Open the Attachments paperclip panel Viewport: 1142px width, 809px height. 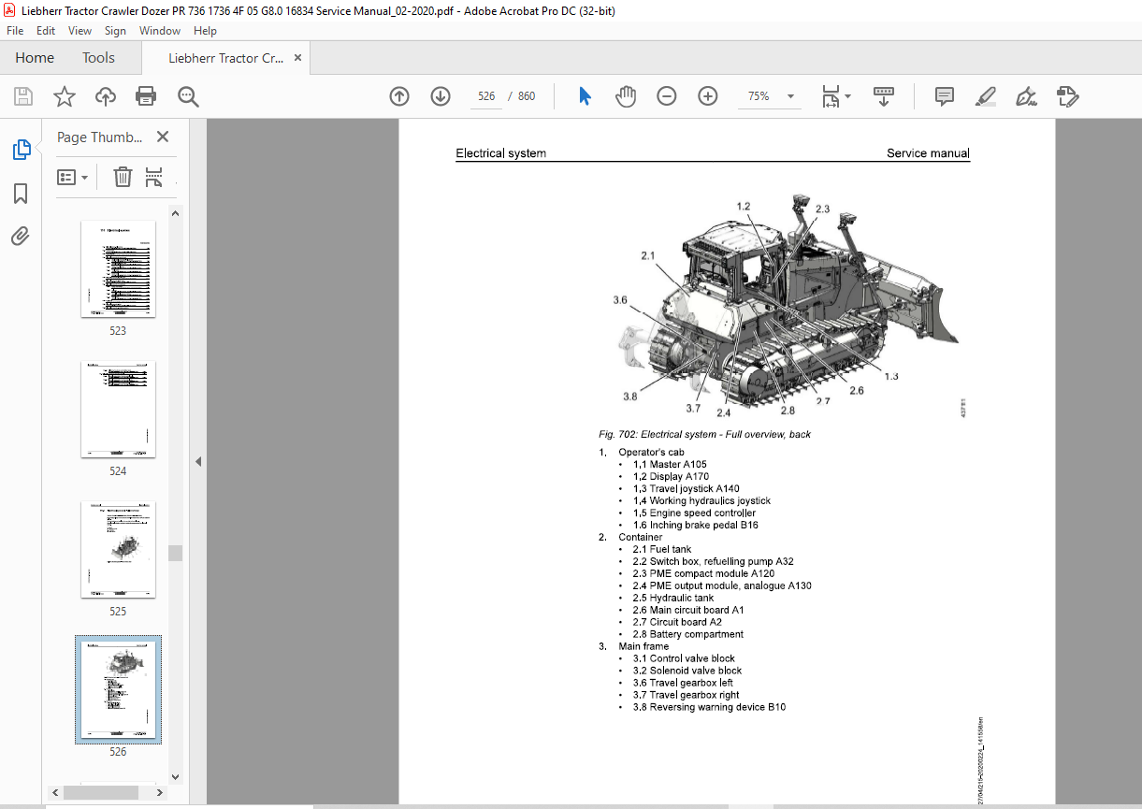[21, 236]
